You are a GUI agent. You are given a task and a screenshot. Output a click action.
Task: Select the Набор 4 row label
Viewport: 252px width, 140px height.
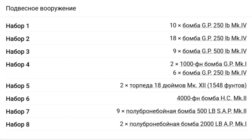pyautogui.click(x=17, y=65)
